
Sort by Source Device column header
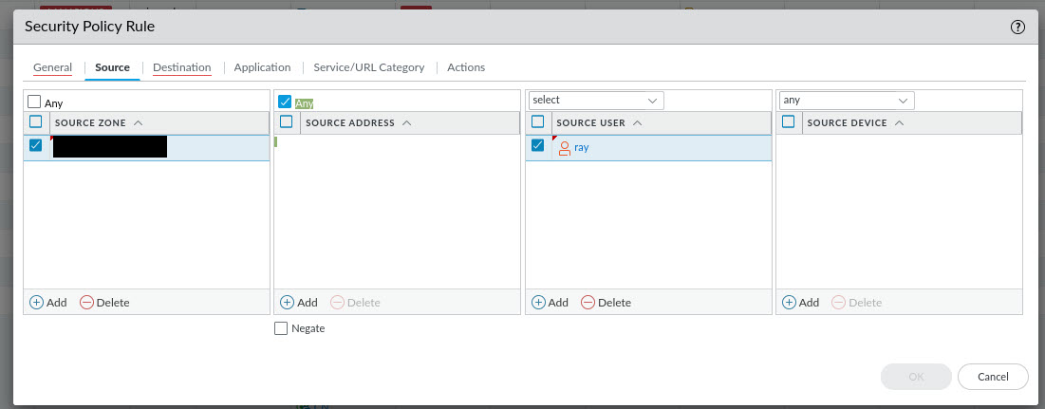tap(912, 122)
